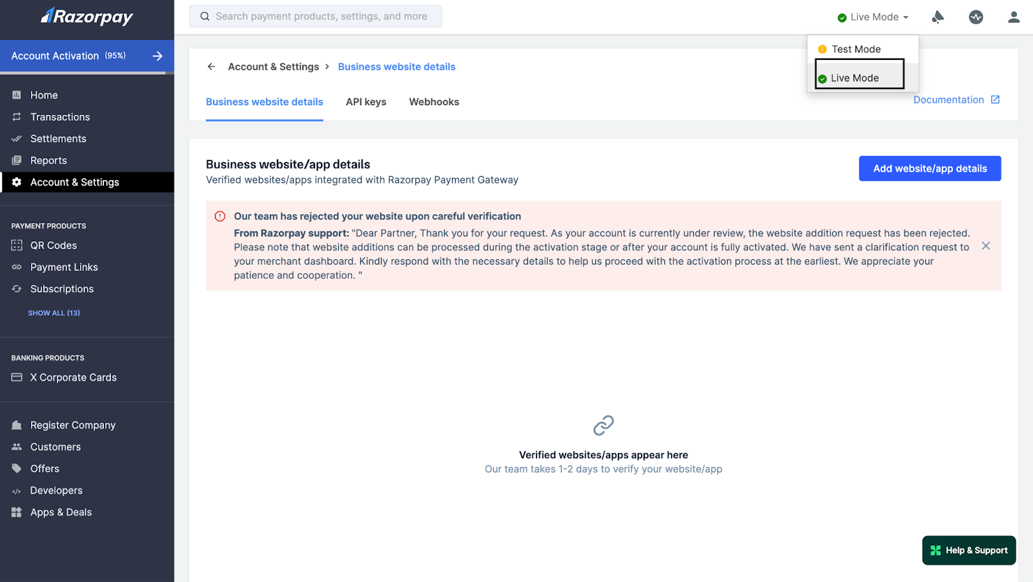Click the search payment products field
This screenshot has height=582, width=1033.
(316, 16)
